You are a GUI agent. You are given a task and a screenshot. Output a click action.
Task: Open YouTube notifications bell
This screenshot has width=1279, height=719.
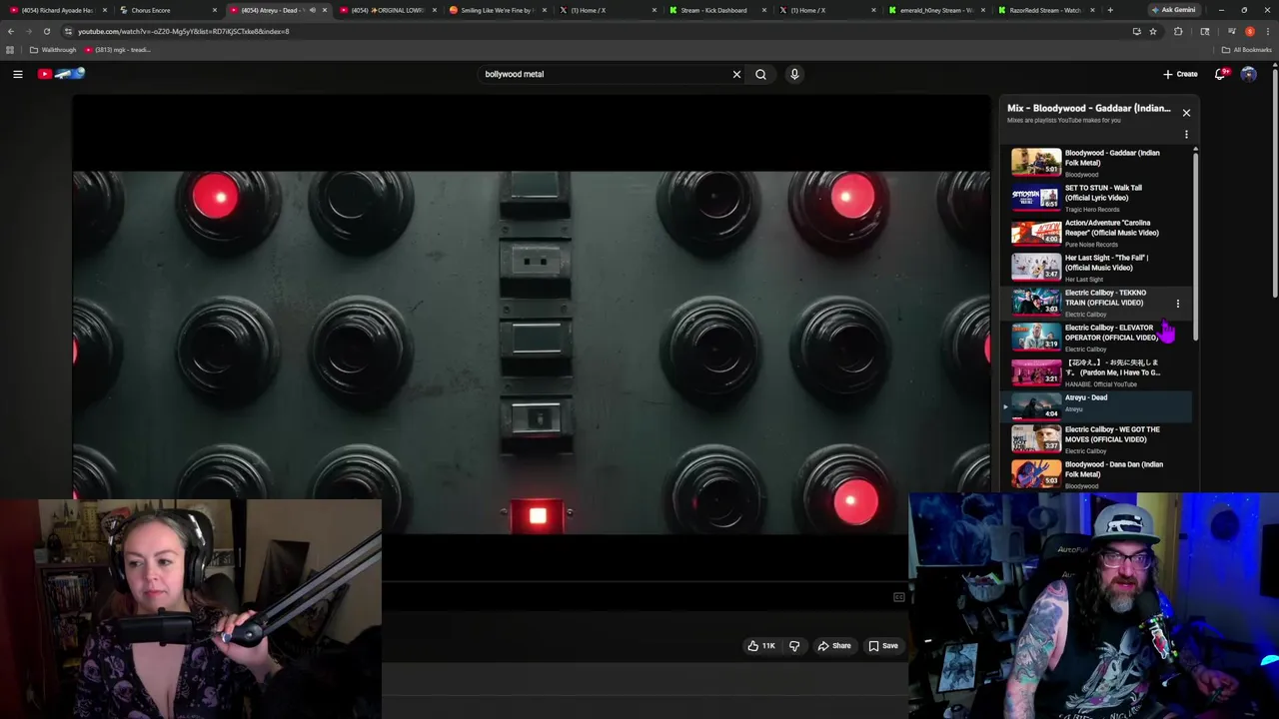coord(1220,74)
